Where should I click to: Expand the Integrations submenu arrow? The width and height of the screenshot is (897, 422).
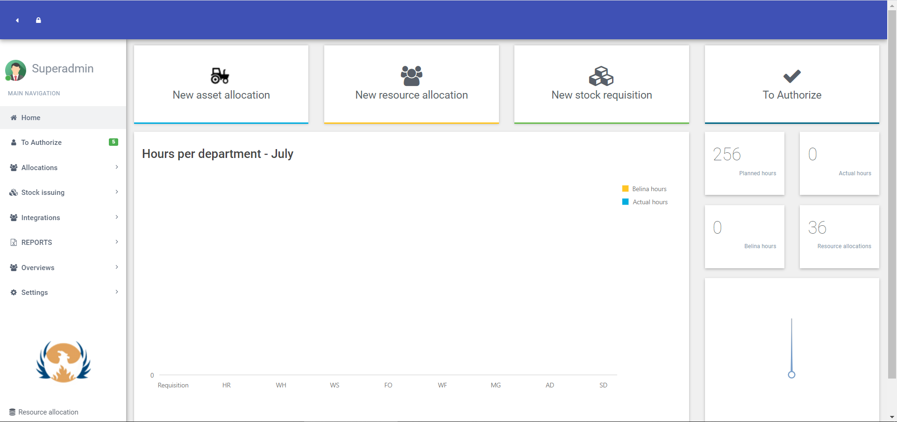(x=117, y=217)
